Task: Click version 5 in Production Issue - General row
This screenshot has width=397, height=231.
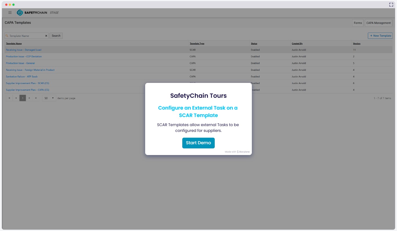Action: click(354, 63)
